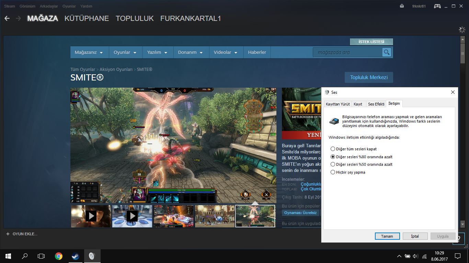This screenshot has height=263, width=469.
Task: Close the Ses dialog
Action: [x=453, y=92]
